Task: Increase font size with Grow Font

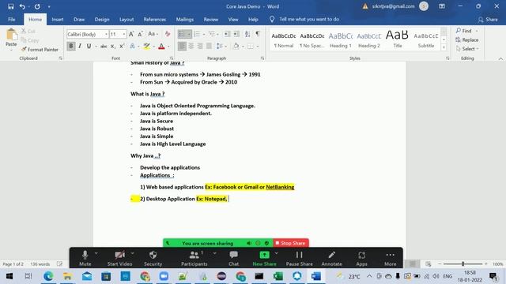Action: [x=131, y=34]
